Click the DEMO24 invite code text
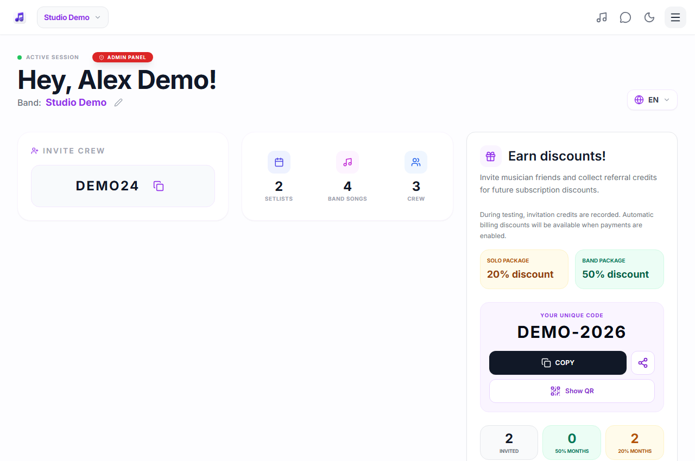Screen dimensions: 695x461 tap(108, 186)
